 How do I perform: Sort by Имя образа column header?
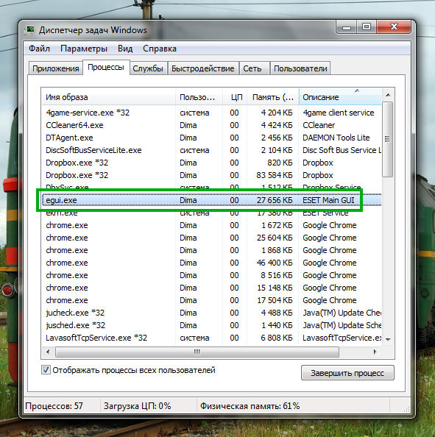coord(108,97)
